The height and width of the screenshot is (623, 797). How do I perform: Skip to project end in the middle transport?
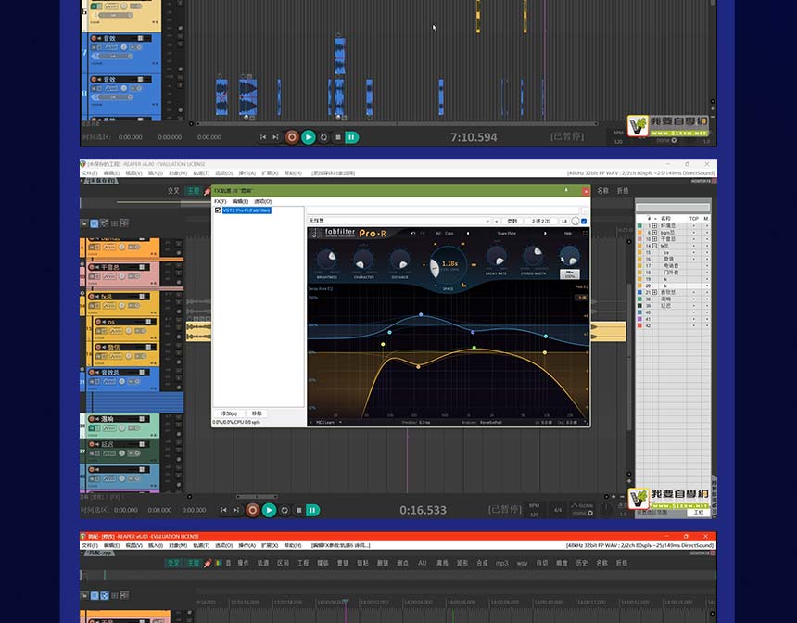pos(235,510)
